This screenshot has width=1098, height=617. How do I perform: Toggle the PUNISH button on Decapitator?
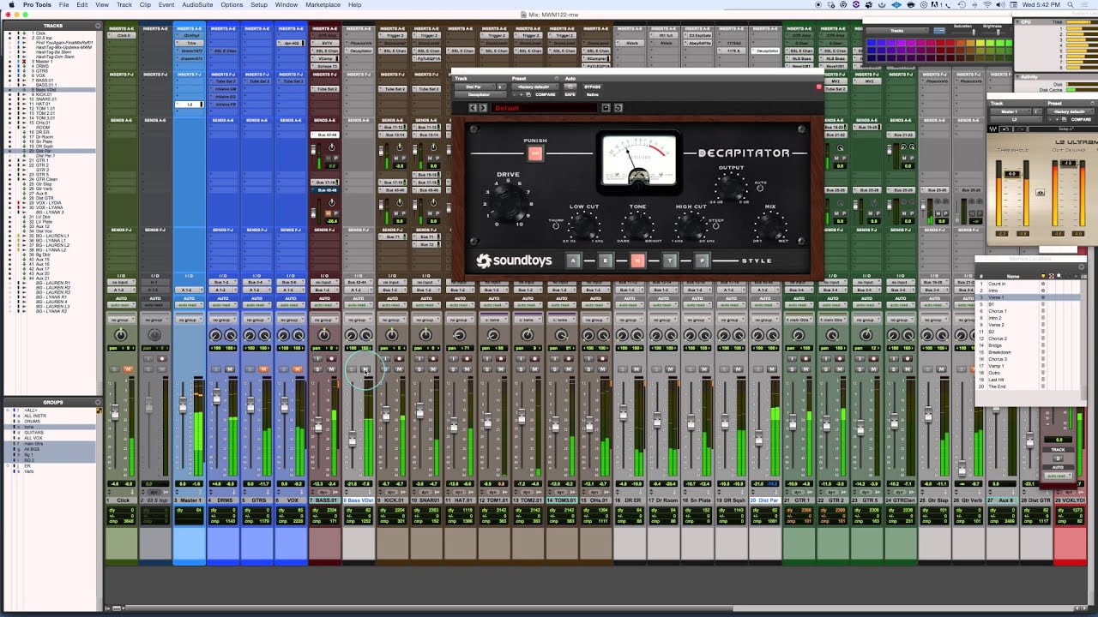(535, 153)
